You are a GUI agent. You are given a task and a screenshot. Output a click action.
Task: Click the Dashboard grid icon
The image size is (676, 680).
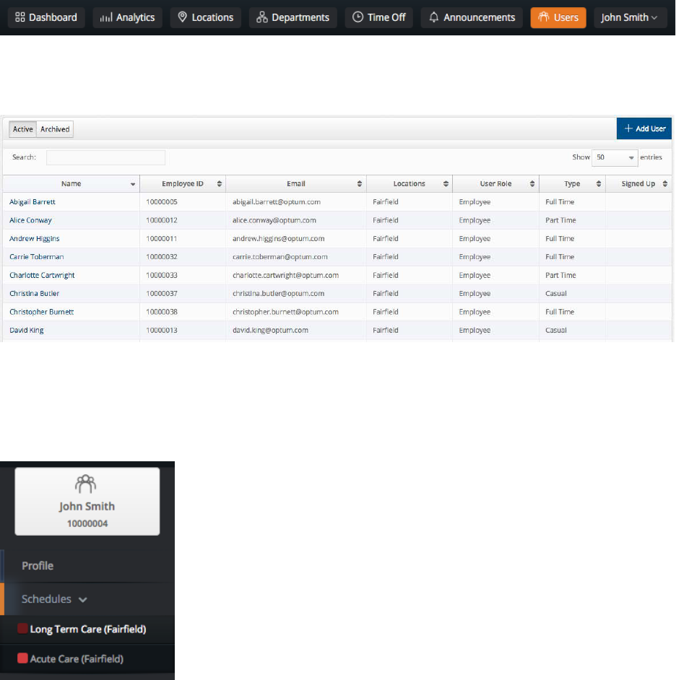pos(21,17)
